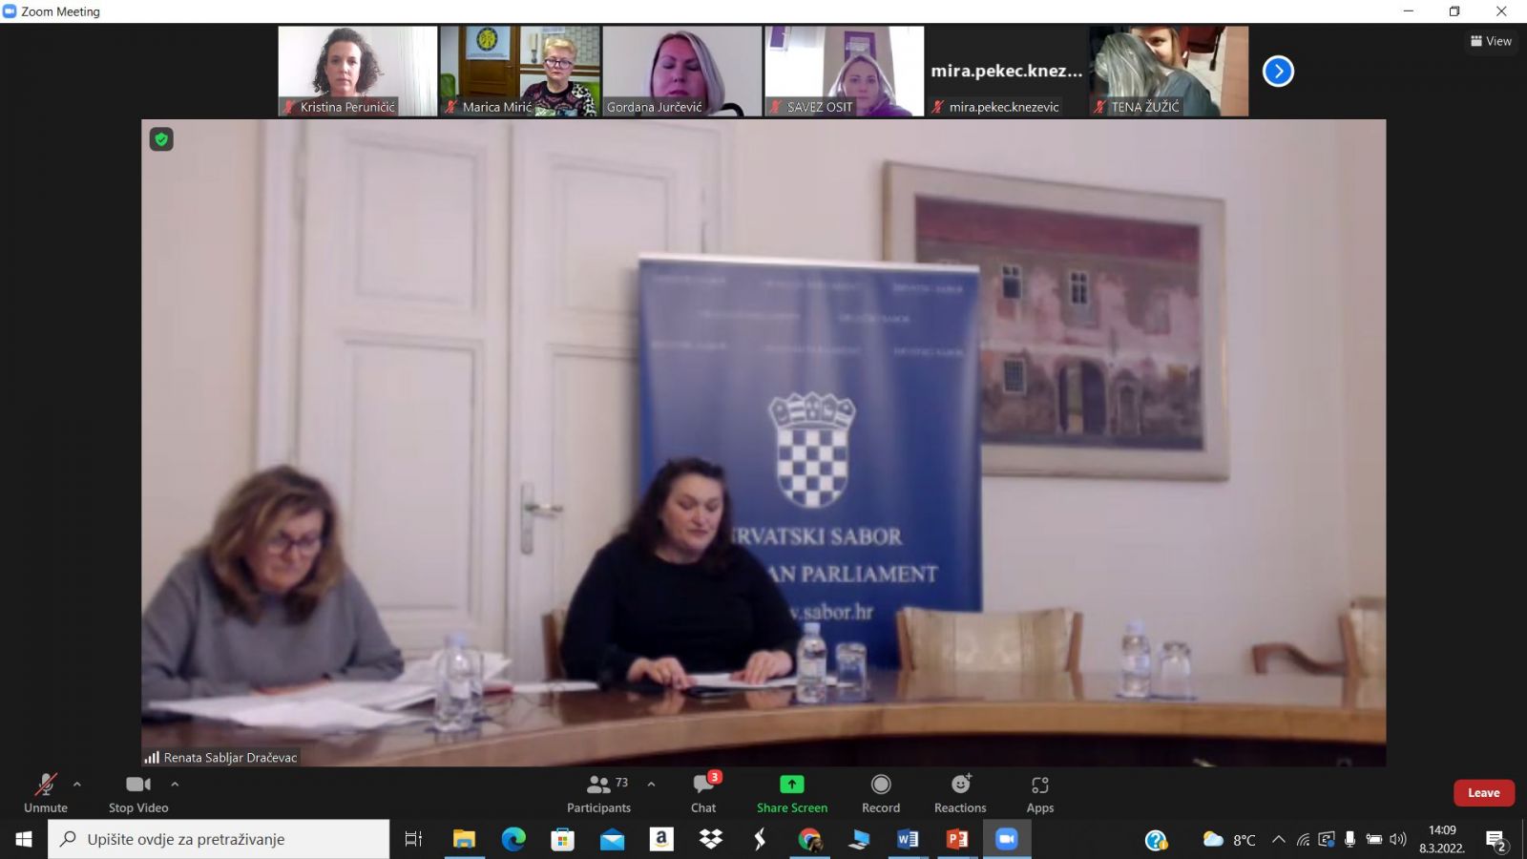The image size is (1527, 859).
Task: Click the green encryption shield icon
Action: (161, 139)
